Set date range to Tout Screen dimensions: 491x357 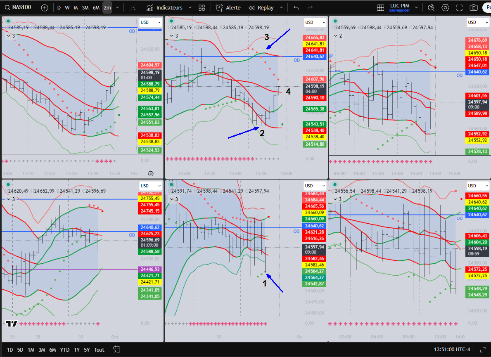pos(99,350)
